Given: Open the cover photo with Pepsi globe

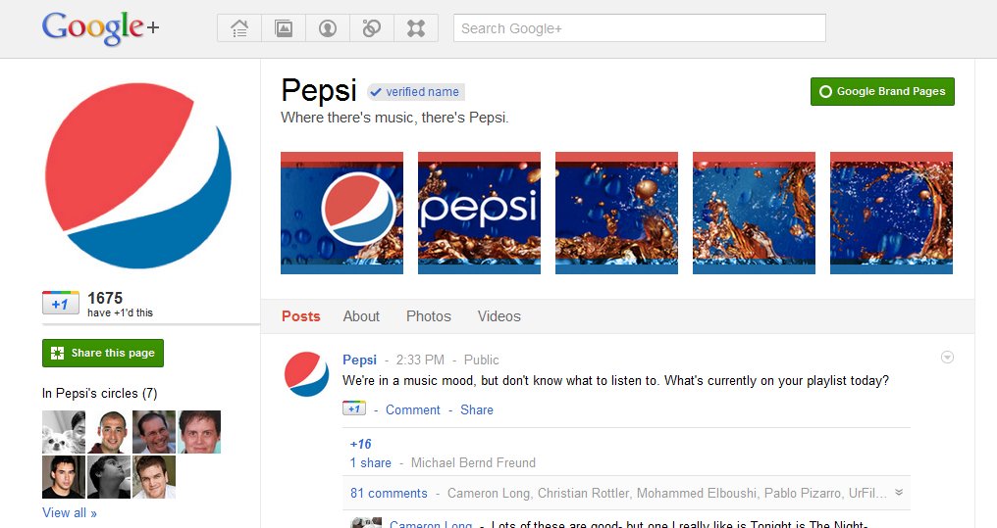Looking at the screenshot, I should pos(342,214).
